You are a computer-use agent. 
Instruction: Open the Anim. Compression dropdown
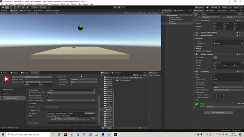click(x=71, y=100)
